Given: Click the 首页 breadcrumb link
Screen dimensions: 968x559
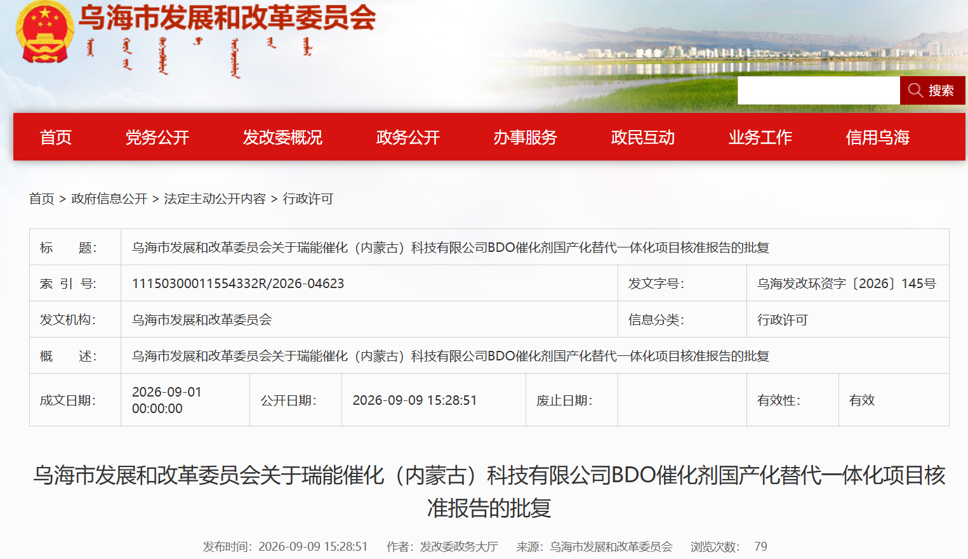Looking at the screenshot, I should tap(42, 199).
